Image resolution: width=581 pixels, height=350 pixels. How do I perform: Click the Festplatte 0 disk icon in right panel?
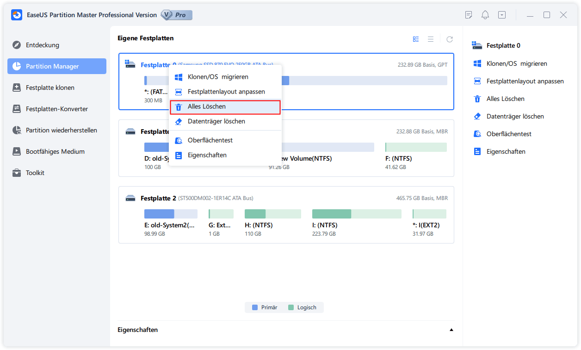point(477,45)
